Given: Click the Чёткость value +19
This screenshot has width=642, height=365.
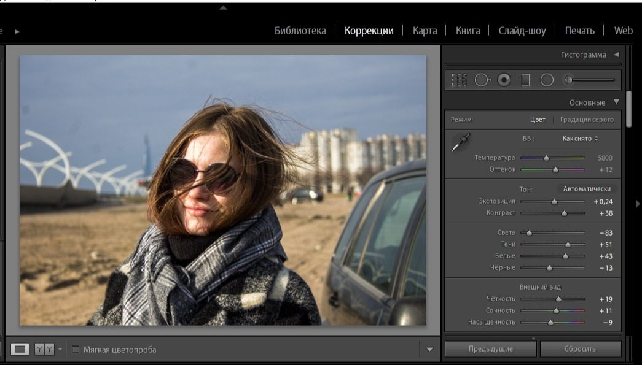Looking at the screenshot, I should point(606,299).
